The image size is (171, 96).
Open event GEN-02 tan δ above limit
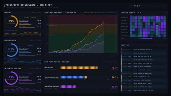click(144, 73)
